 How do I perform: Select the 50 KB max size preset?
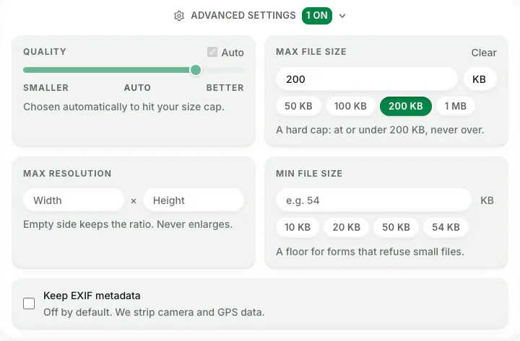[298, 106]
